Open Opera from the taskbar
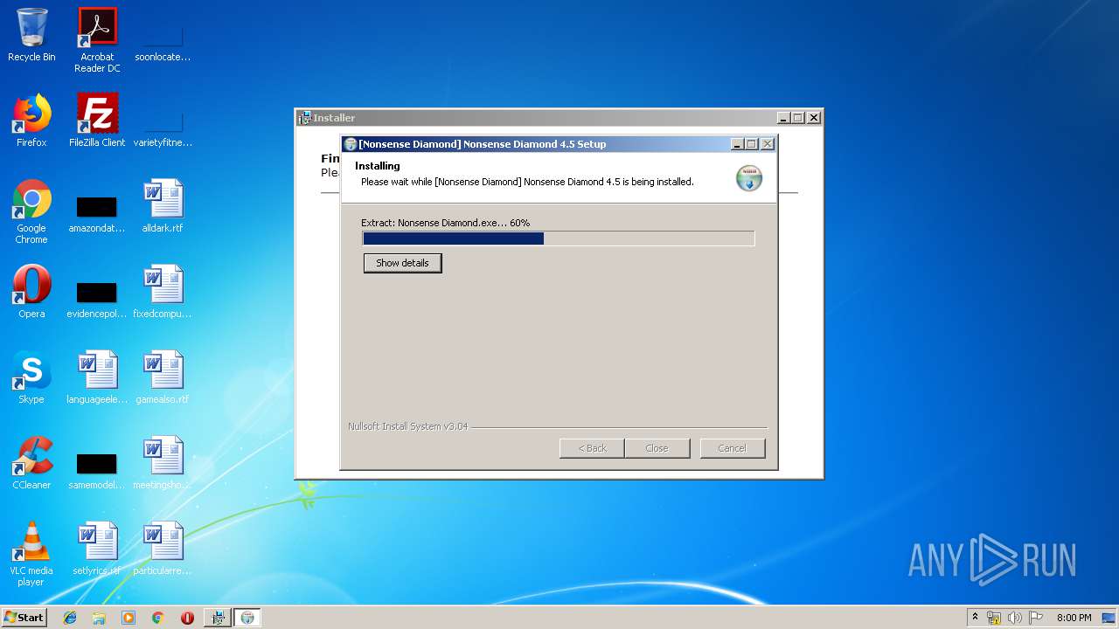 pyautogui.click(x=187, y=618)
